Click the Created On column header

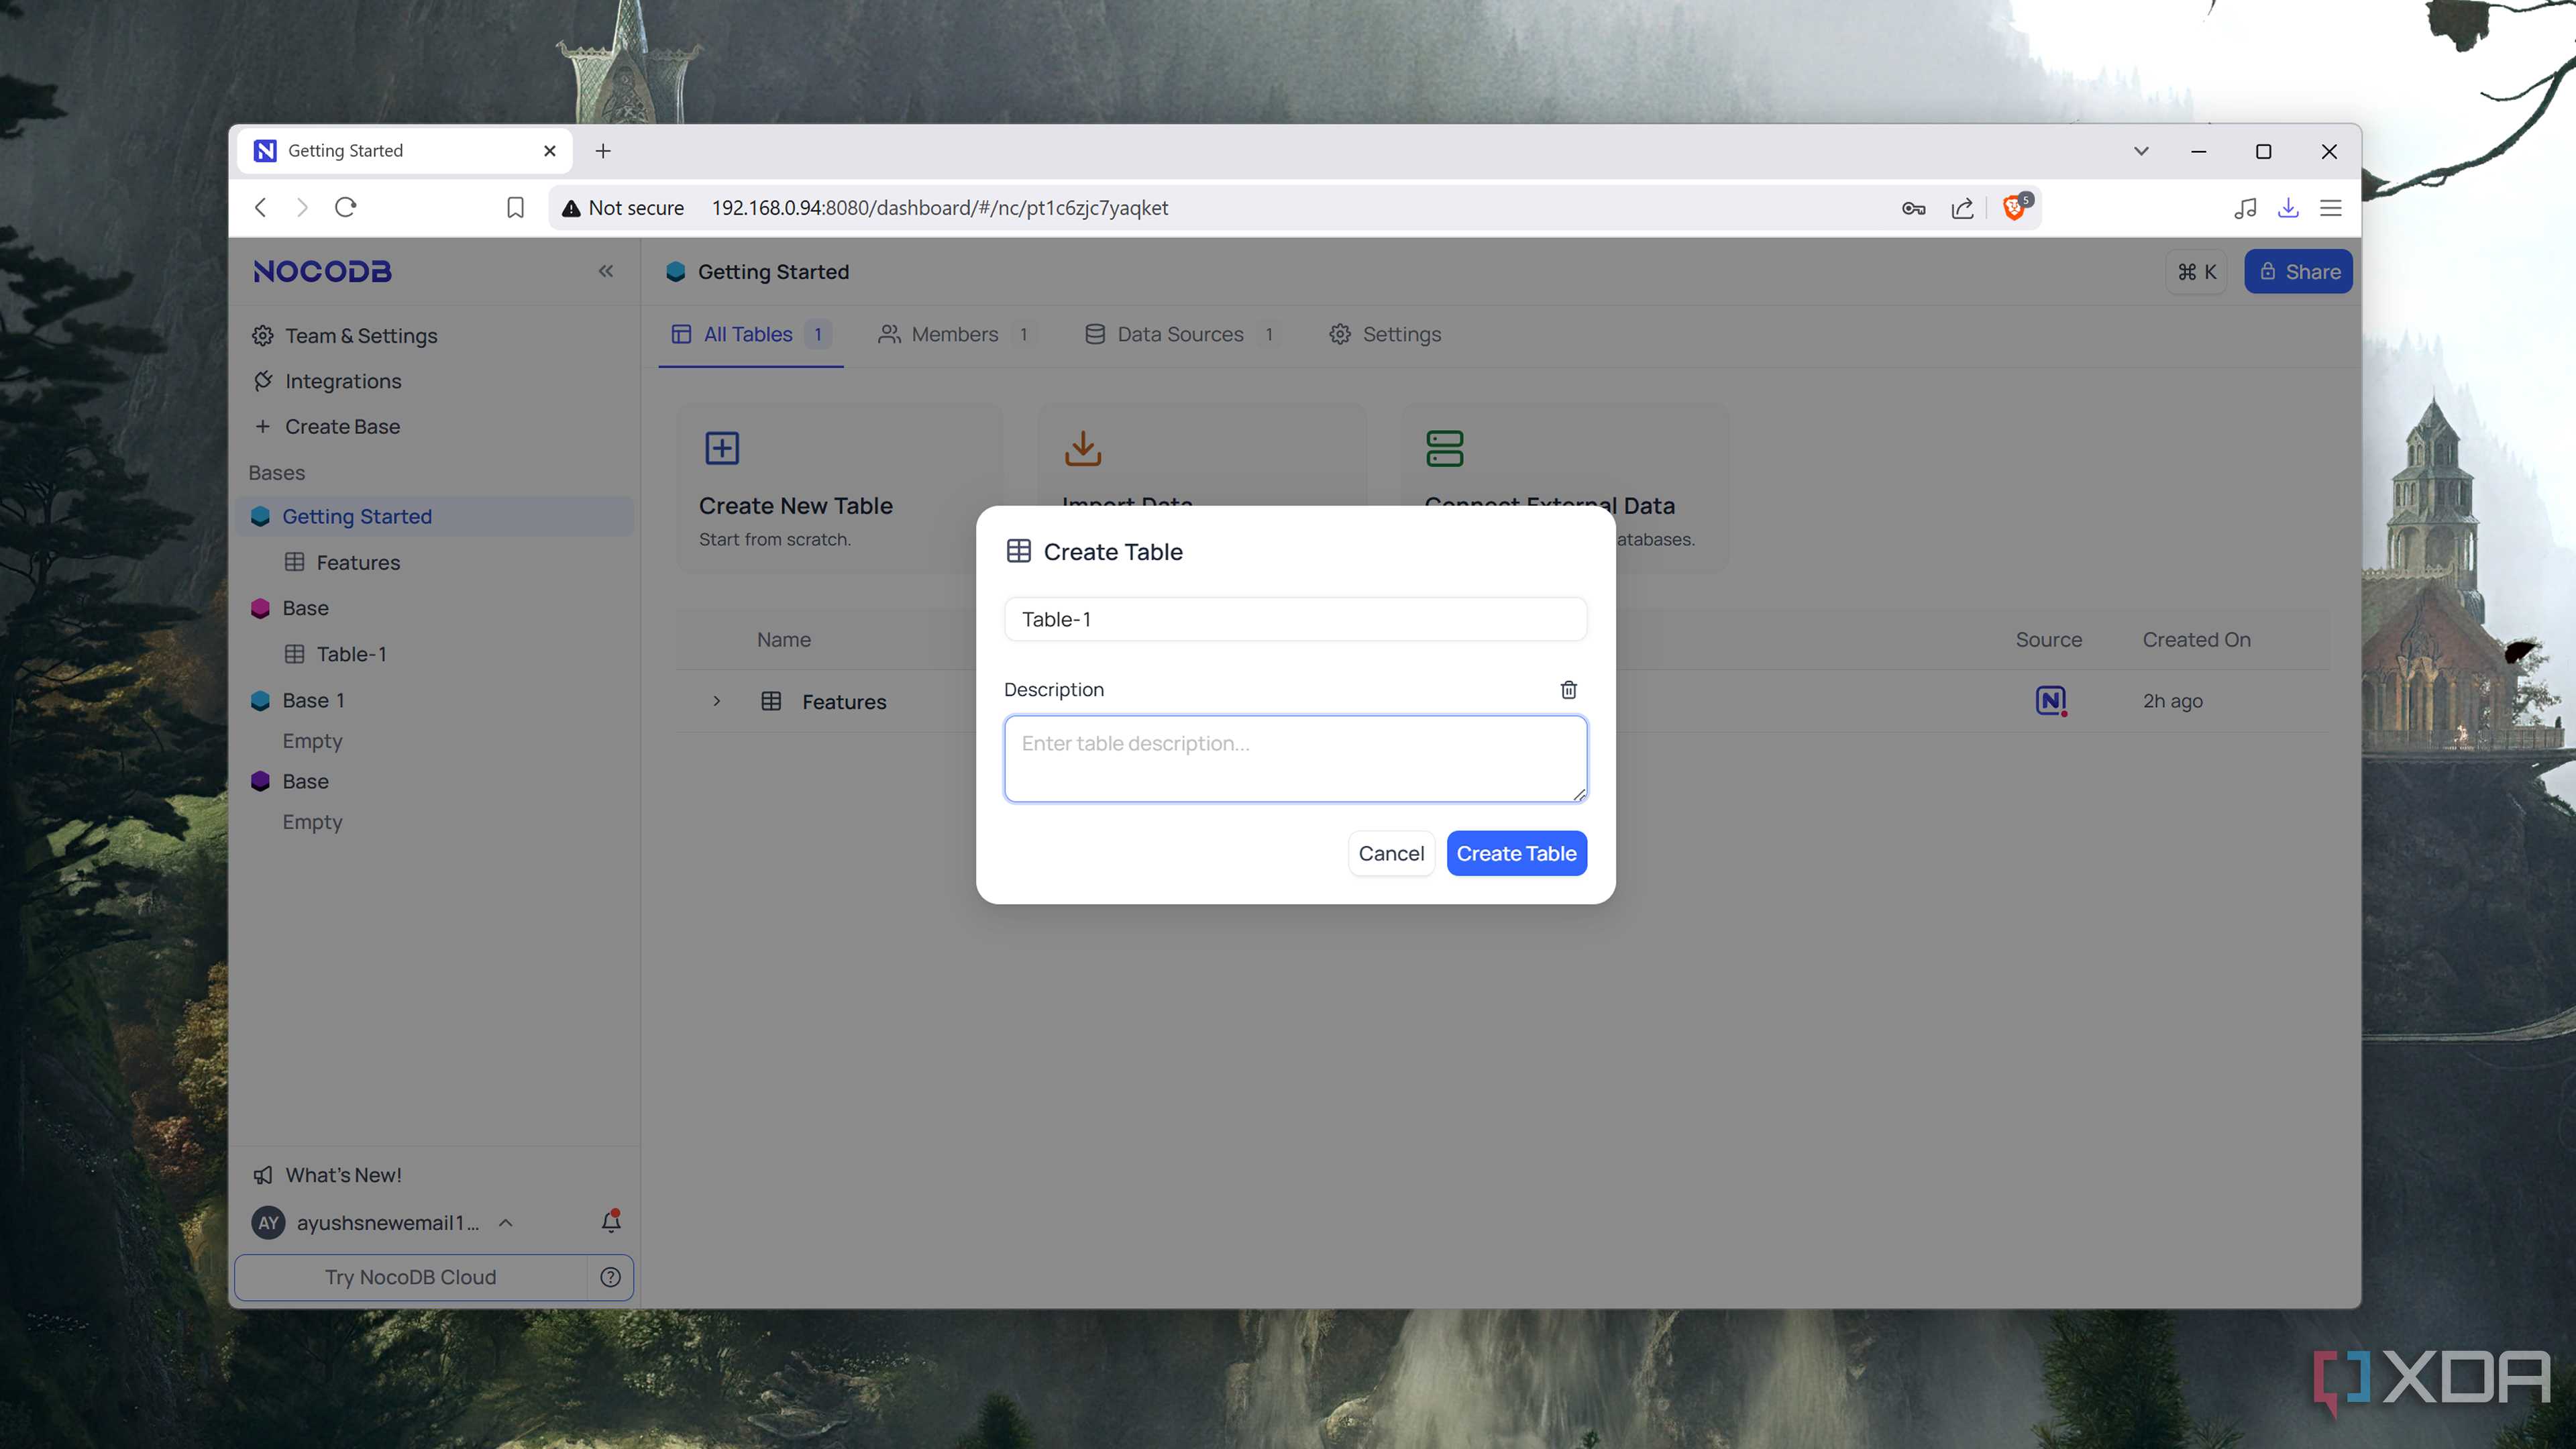pyautogui.click(x=2196, y=640)
